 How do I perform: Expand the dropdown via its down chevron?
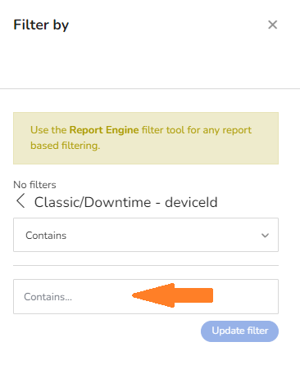point(265,236)
